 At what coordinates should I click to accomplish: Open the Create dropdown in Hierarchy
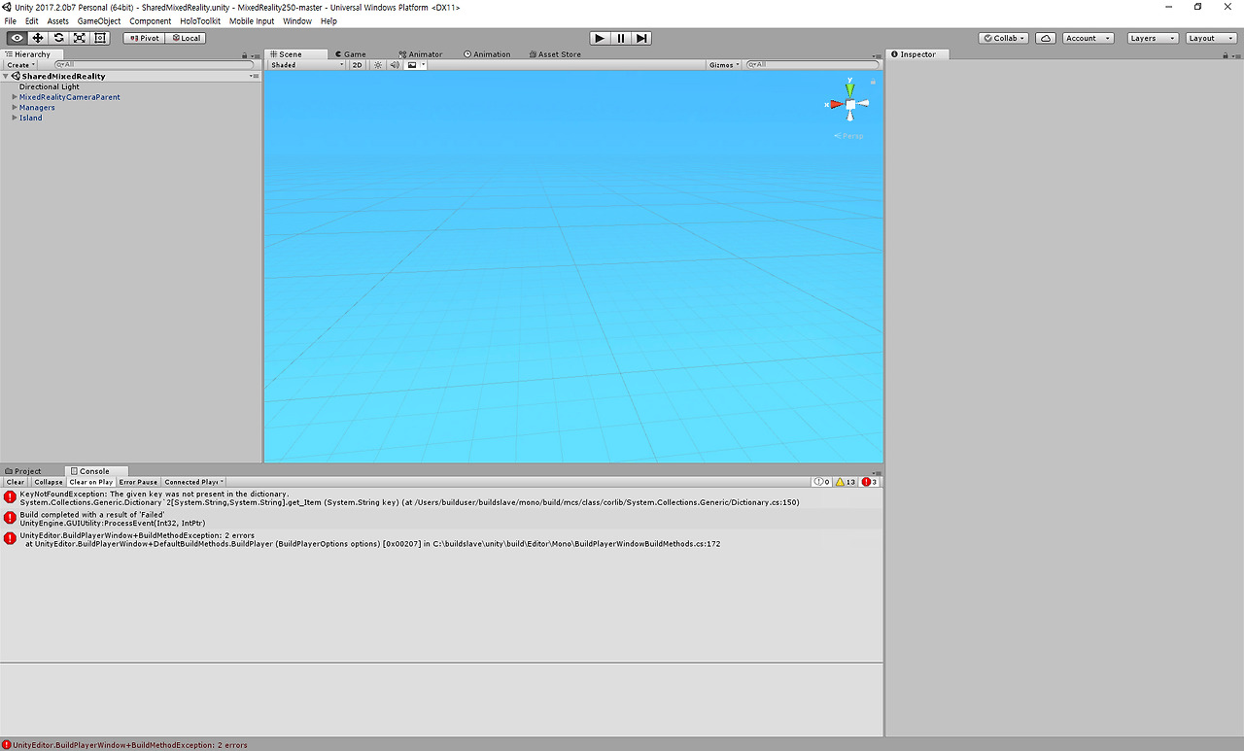[20, 65]
